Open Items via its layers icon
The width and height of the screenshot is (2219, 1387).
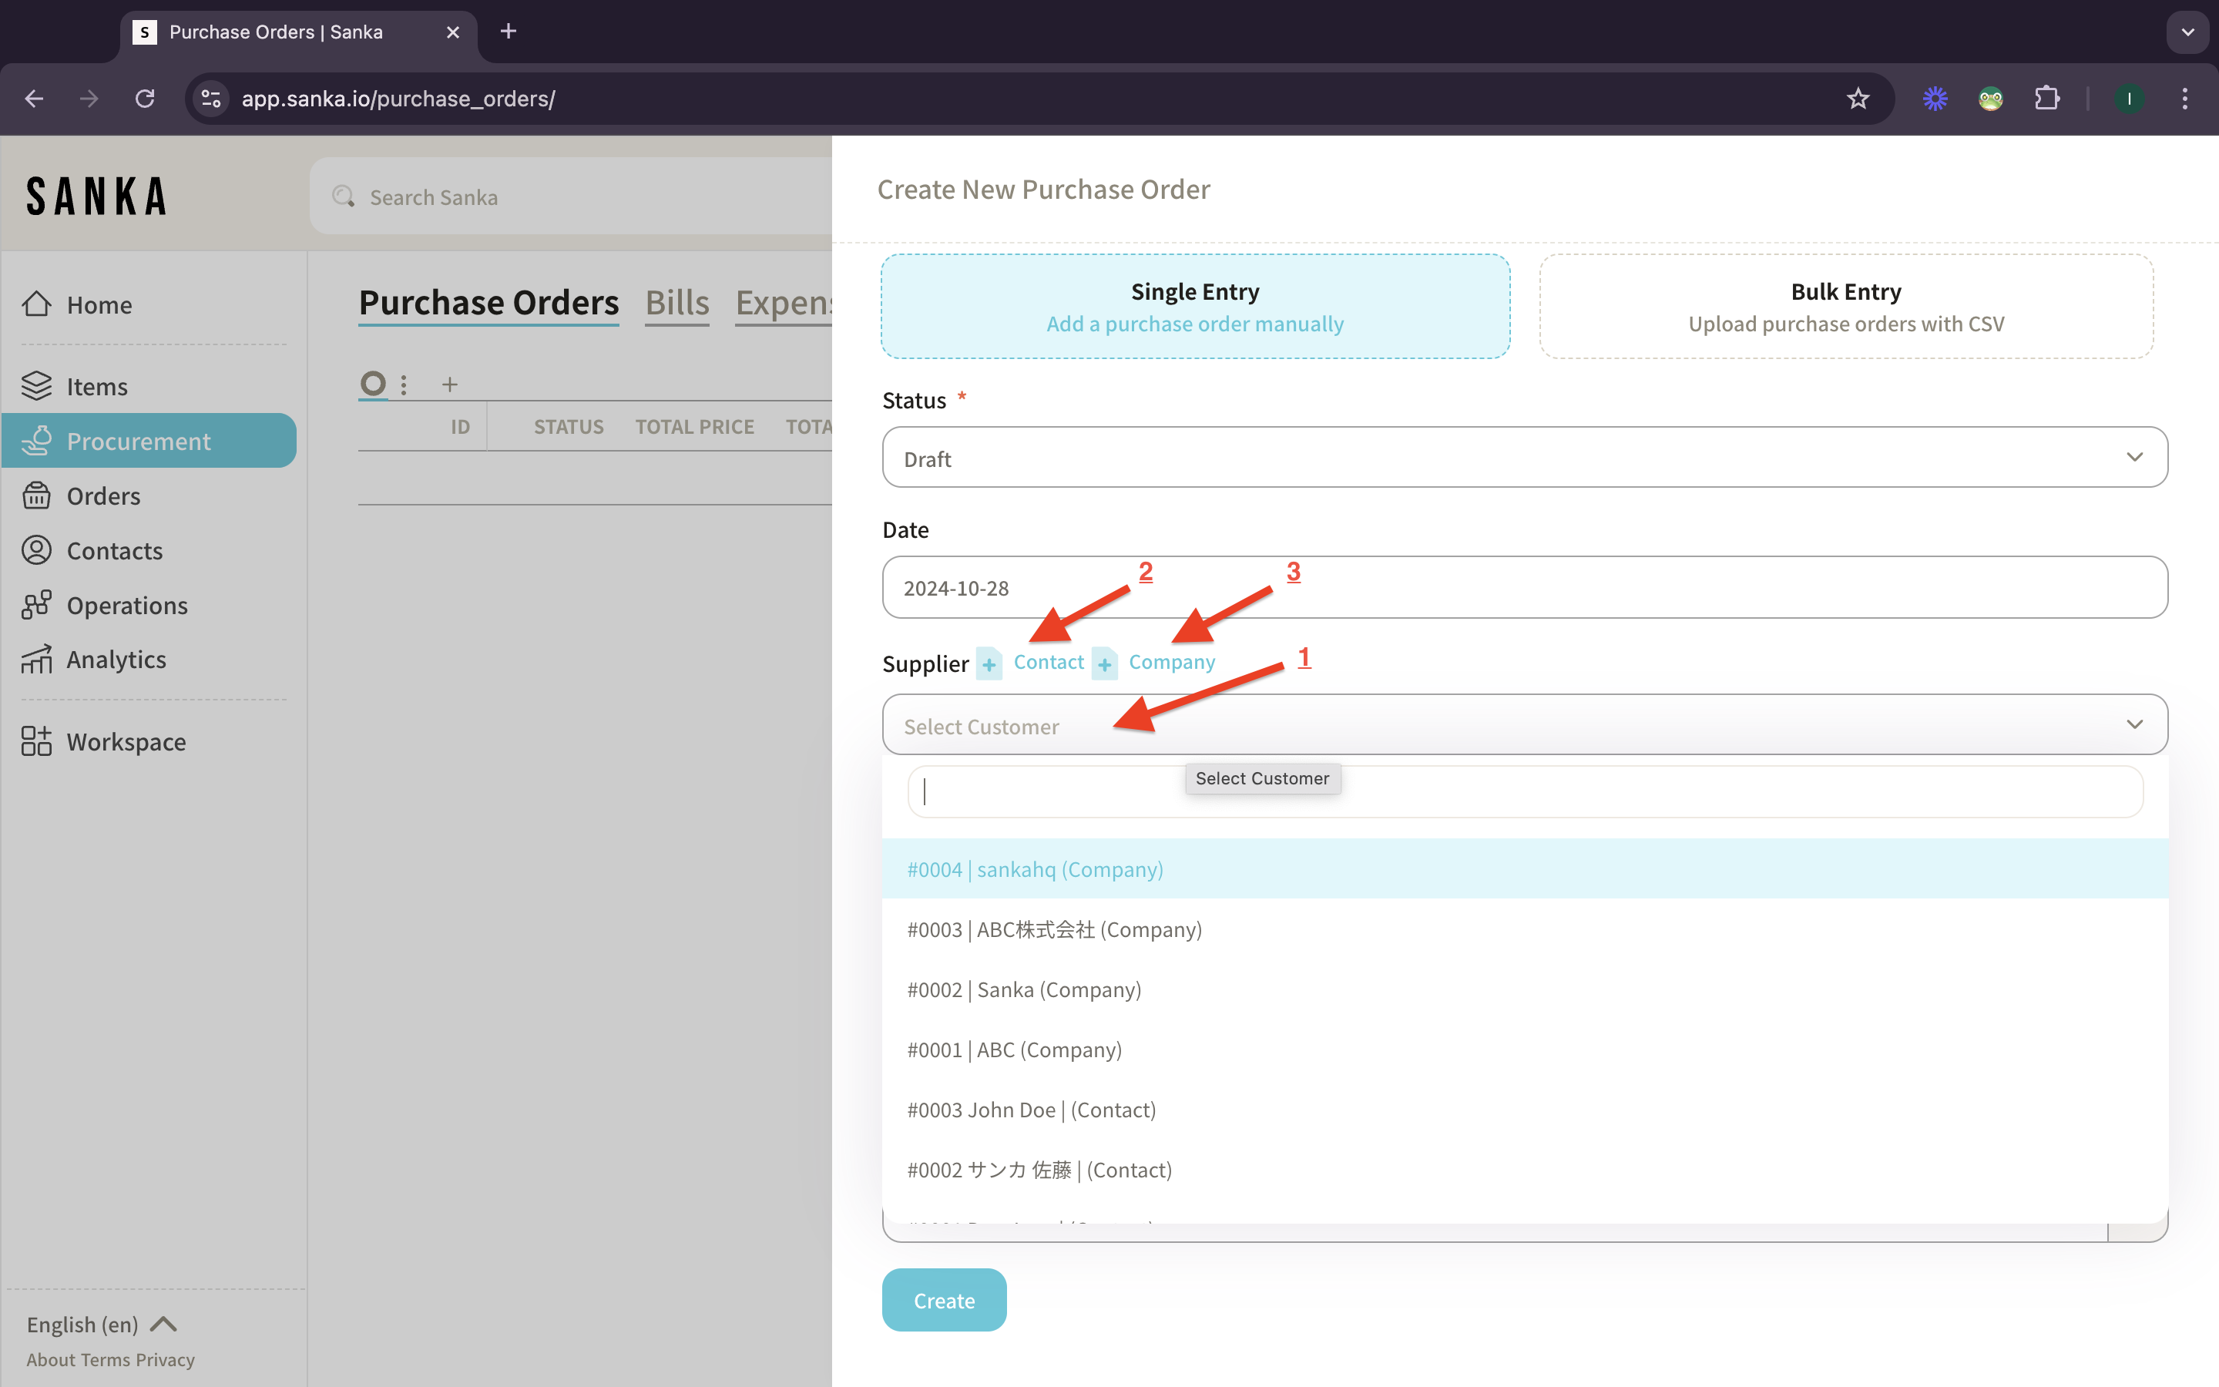[x=37, y=386]
